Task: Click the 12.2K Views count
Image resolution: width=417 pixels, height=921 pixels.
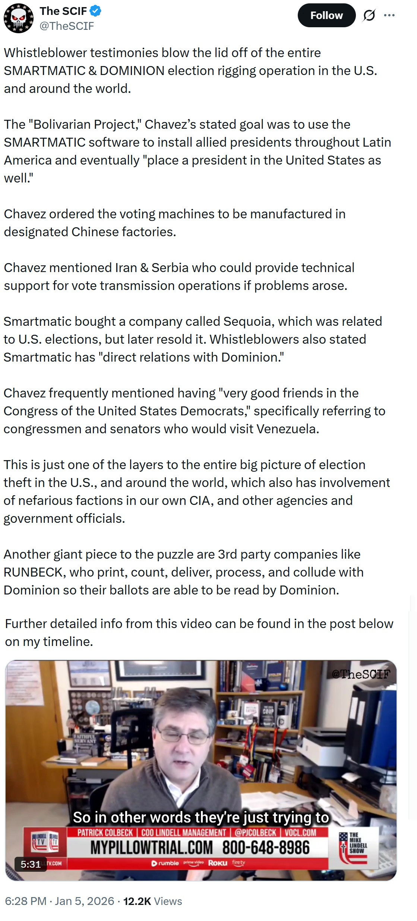Action: pos(153,901)
